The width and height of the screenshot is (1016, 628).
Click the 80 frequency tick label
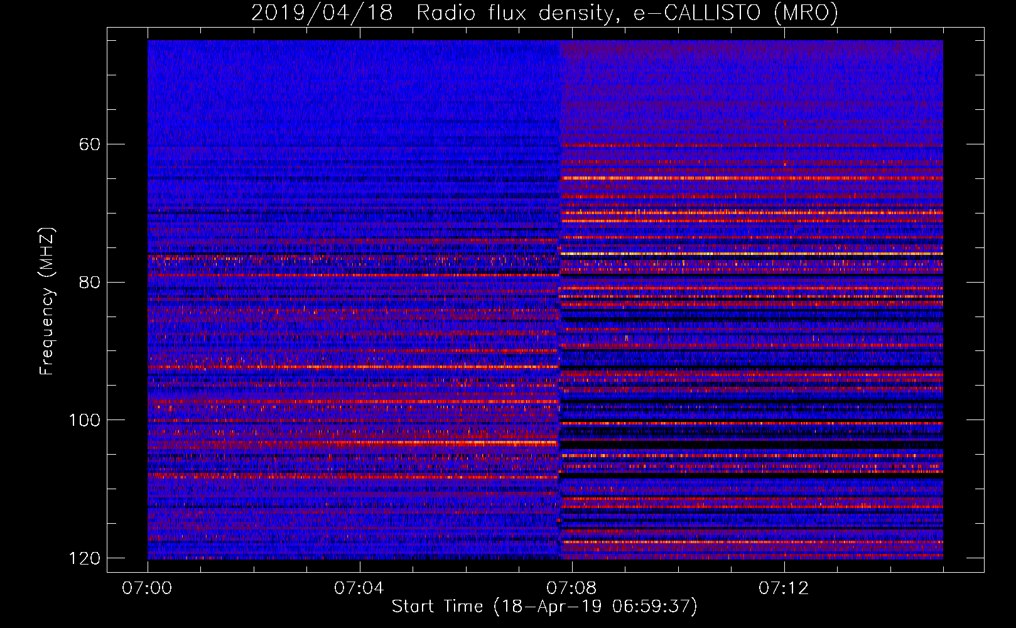click(90, 282)
